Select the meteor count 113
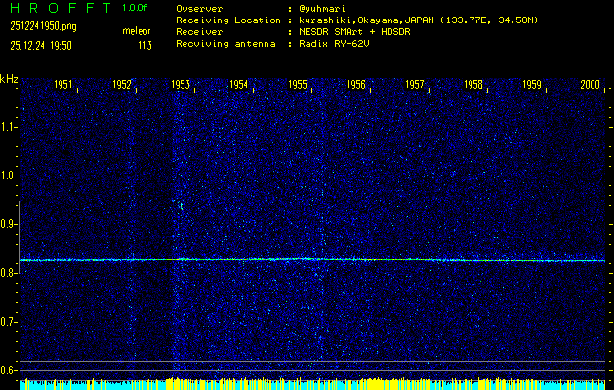Image resolution: width=614 pixels, height=390 pixels. point(144,45)
